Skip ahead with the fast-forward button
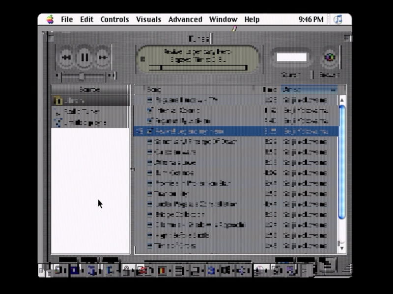This screenshot has height=294, width=393. [103, 58]
